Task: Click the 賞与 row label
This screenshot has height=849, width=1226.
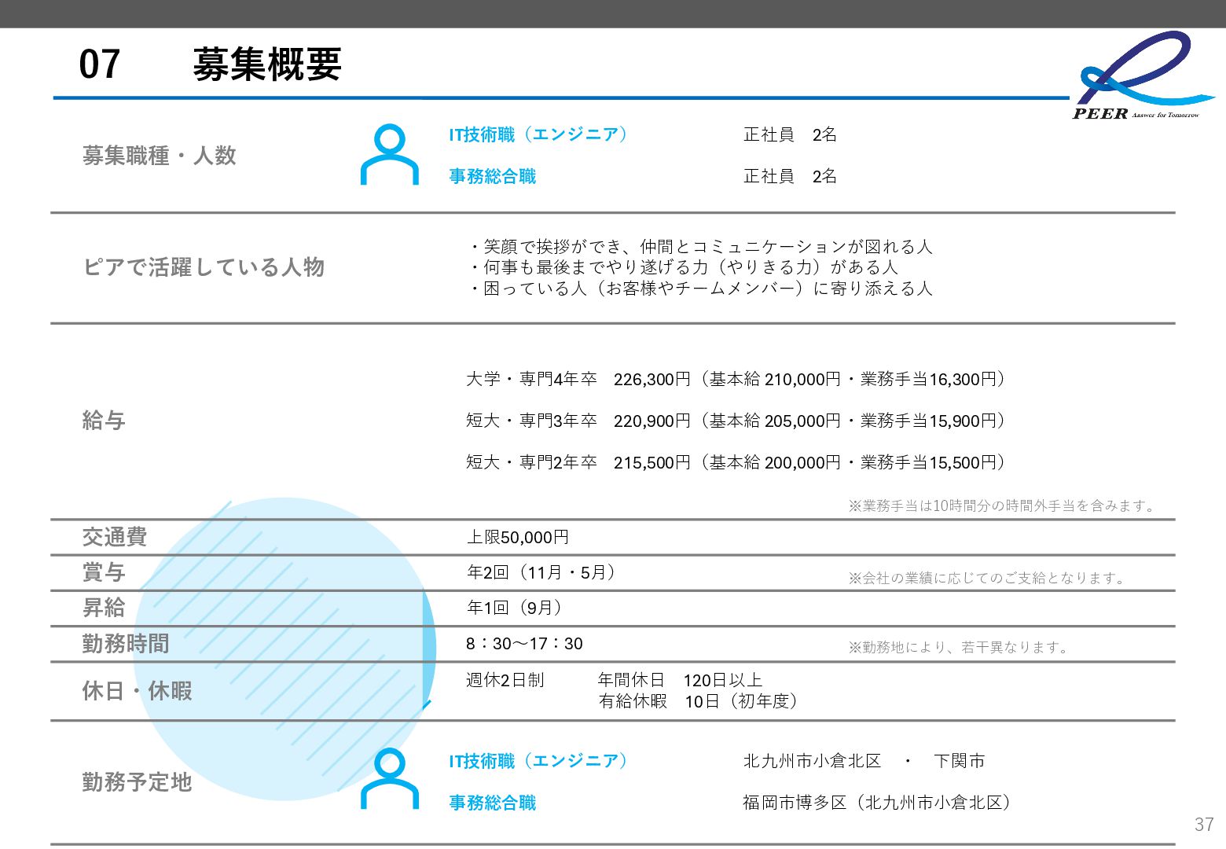Action: tap(104, 572)
